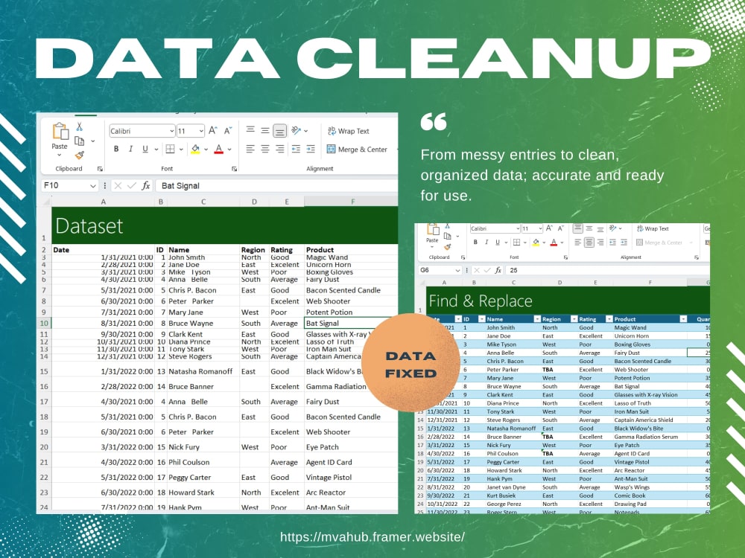745x558 pixels.
Task: Toggle Italic in Find & Replace window
Action: (486, 242)
